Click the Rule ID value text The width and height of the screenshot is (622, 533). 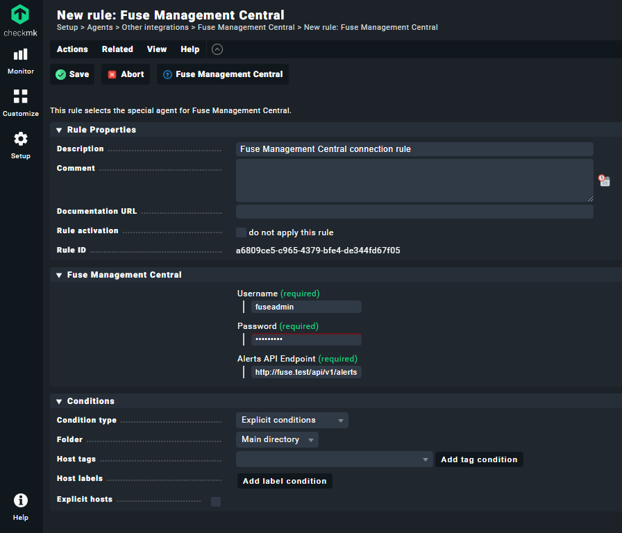pos(318,251)
